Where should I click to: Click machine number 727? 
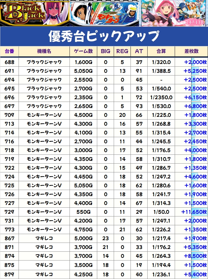coord(9,203)
